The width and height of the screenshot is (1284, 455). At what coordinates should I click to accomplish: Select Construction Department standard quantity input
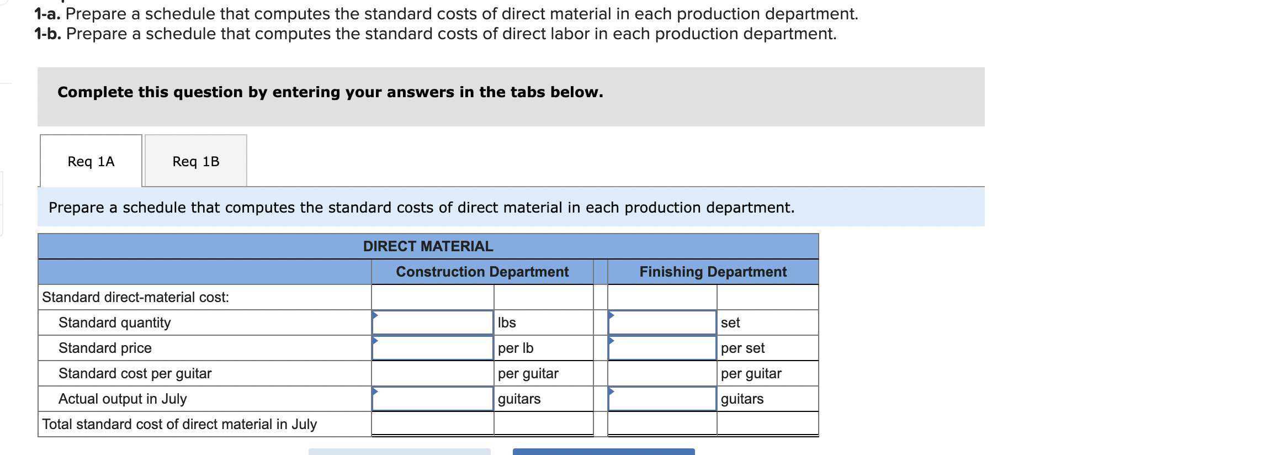pyautogui.click(x=432, y=322)
